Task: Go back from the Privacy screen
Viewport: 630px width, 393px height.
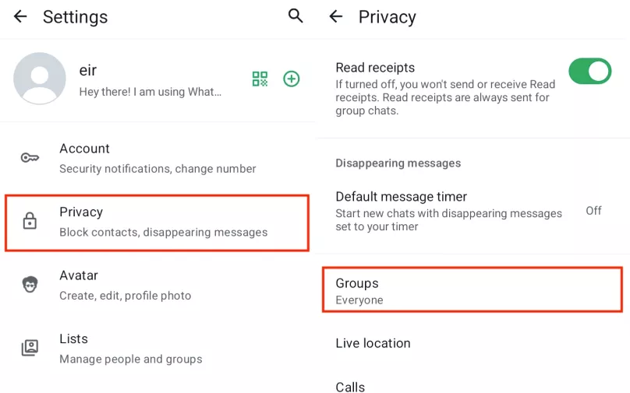Action: 336,16
